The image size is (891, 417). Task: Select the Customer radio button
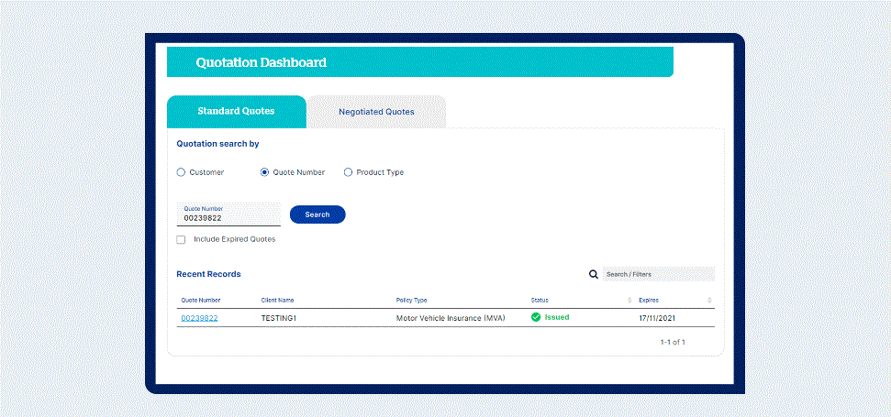181,172
